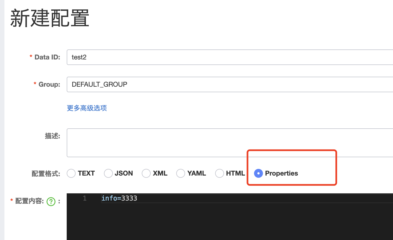Open the 更多高级选项 link
Screen dimensions: 393x240
(x=87, y=108)
